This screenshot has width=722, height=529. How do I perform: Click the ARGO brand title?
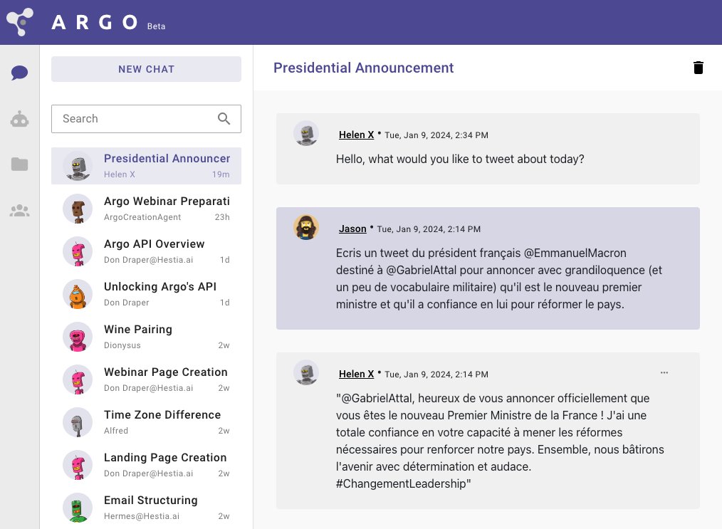coord(95,22)
